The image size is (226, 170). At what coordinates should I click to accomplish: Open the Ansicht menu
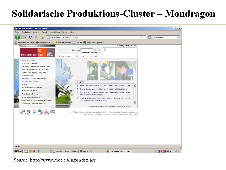point(36,32)
